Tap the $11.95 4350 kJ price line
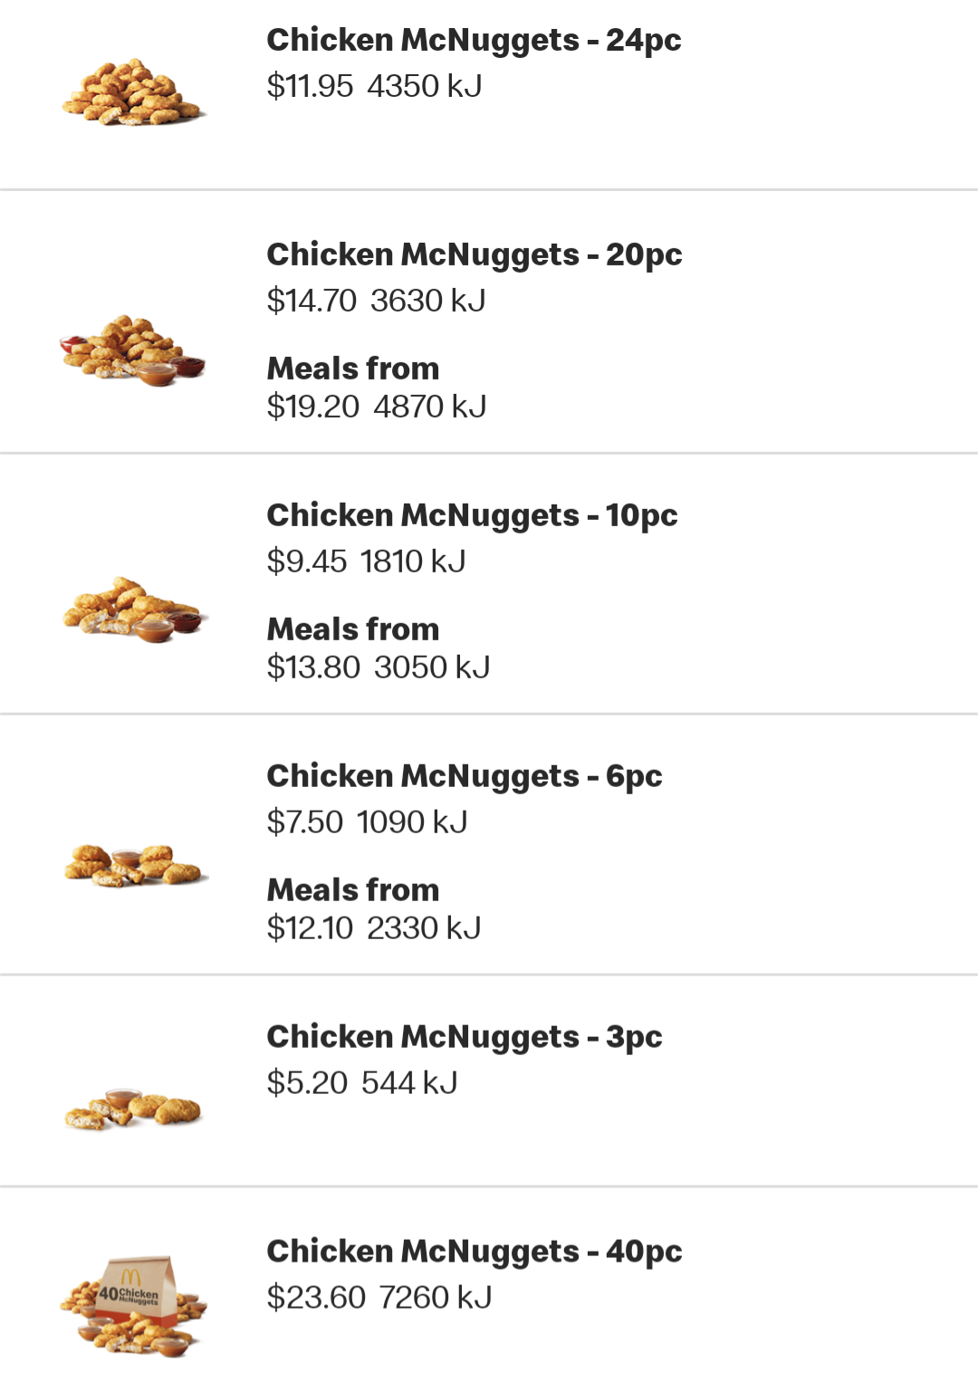Viewport: 978px width, 1382px height. (374, 86)
